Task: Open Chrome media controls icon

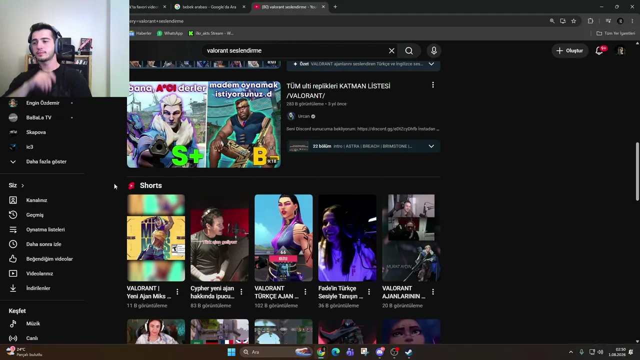Action: tap(608, 21)
